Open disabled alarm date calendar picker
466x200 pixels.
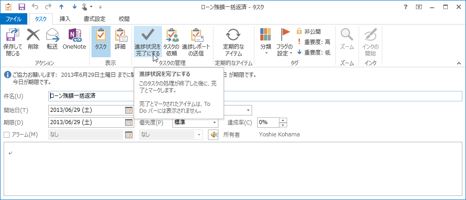(x=129, y=135)
